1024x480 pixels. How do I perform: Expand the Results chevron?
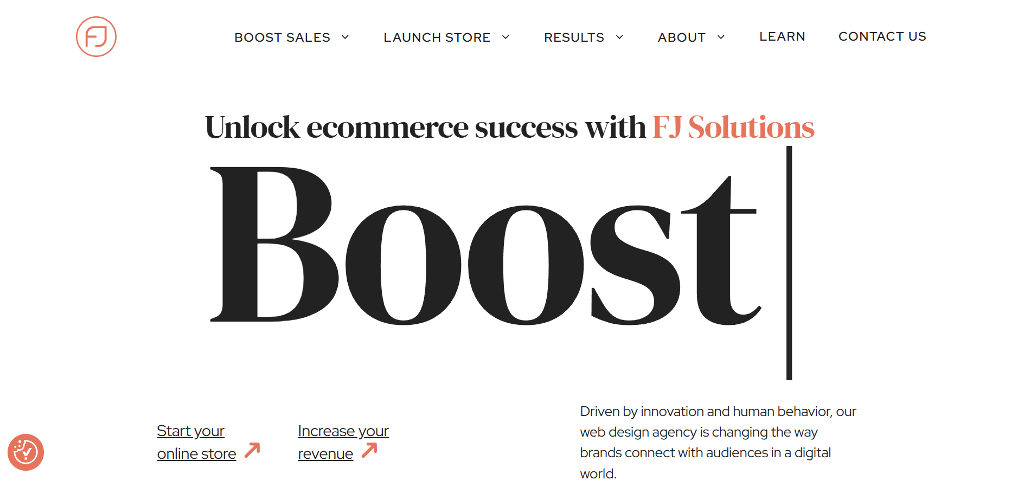619,37
